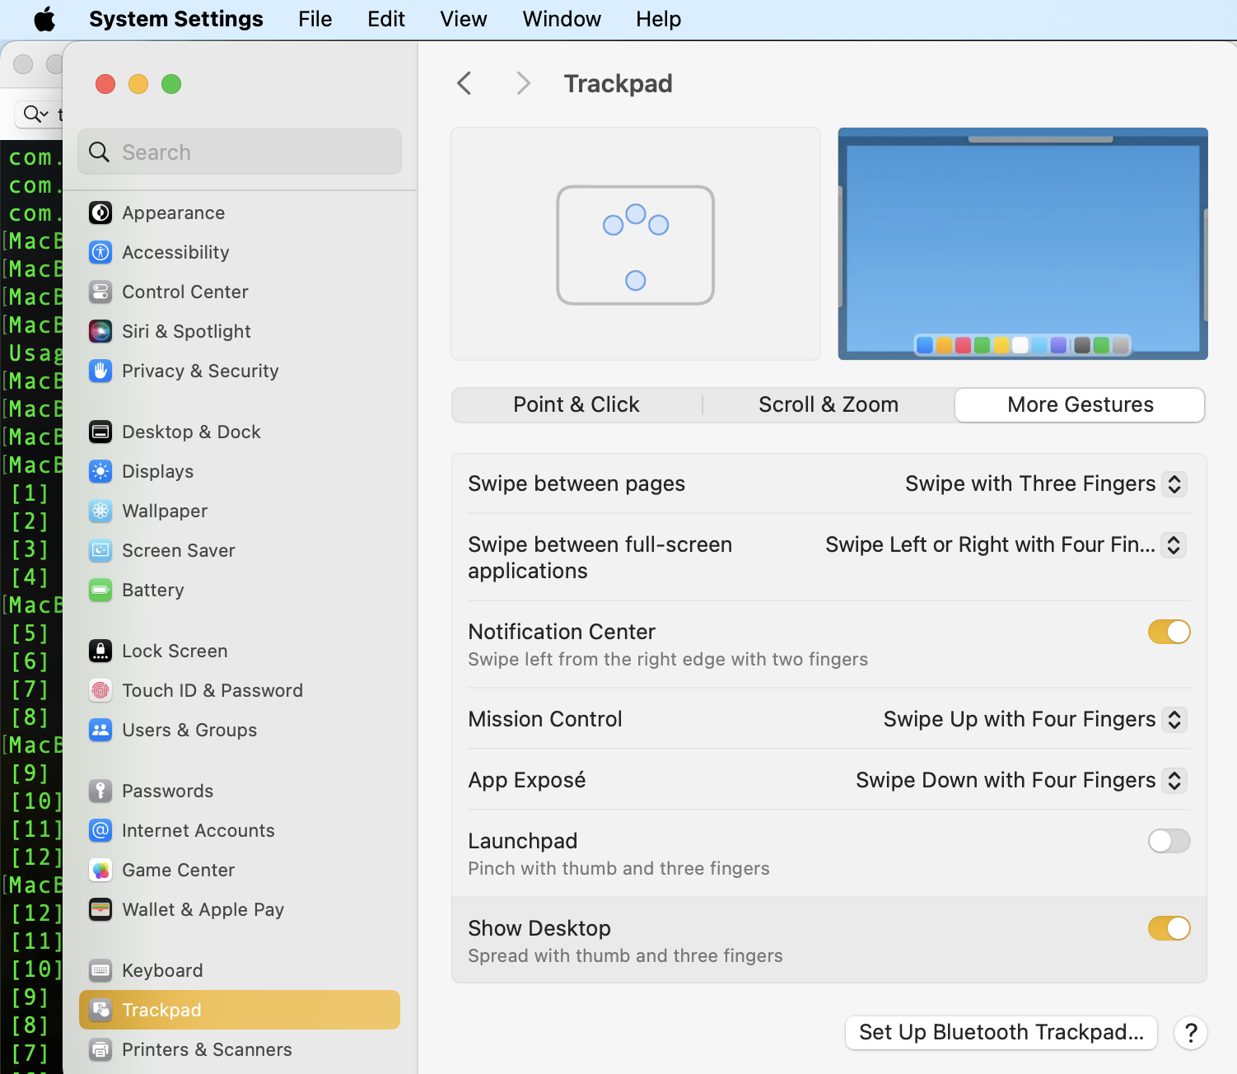Go forward with the right chevron
Image resolution: width=1237 pixels, height=1074 pixels.
click(523, 83)
